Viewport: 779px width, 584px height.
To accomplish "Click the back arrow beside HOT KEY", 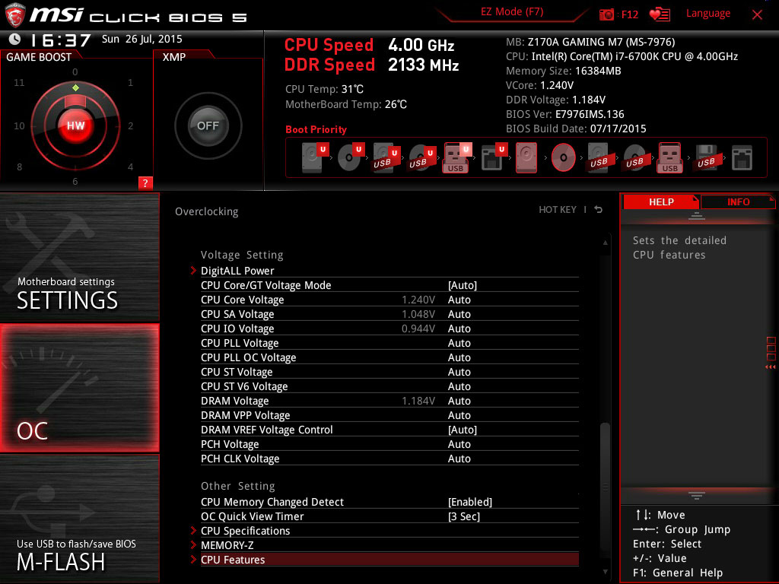I will point(599,210).
